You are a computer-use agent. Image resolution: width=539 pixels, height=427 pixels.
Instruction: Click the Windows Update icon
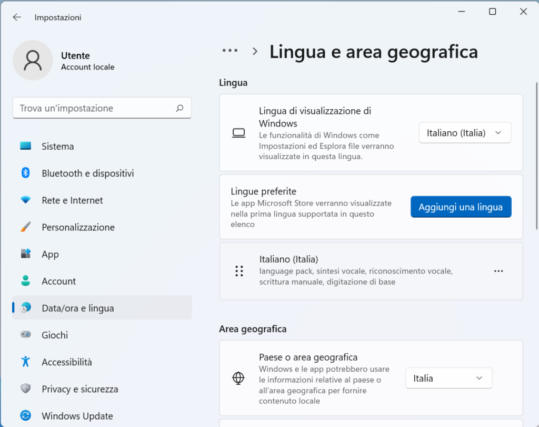26,416
